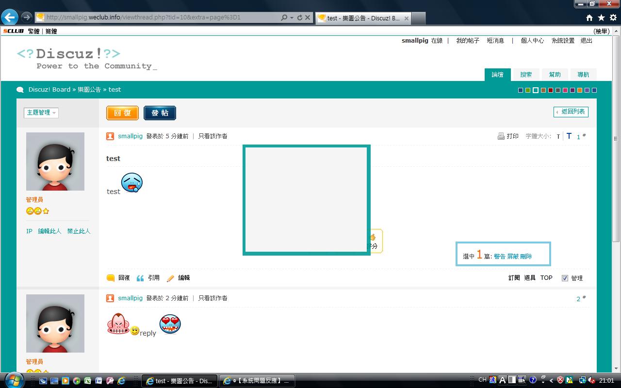Click the 退出 logout link

point(587,41)
